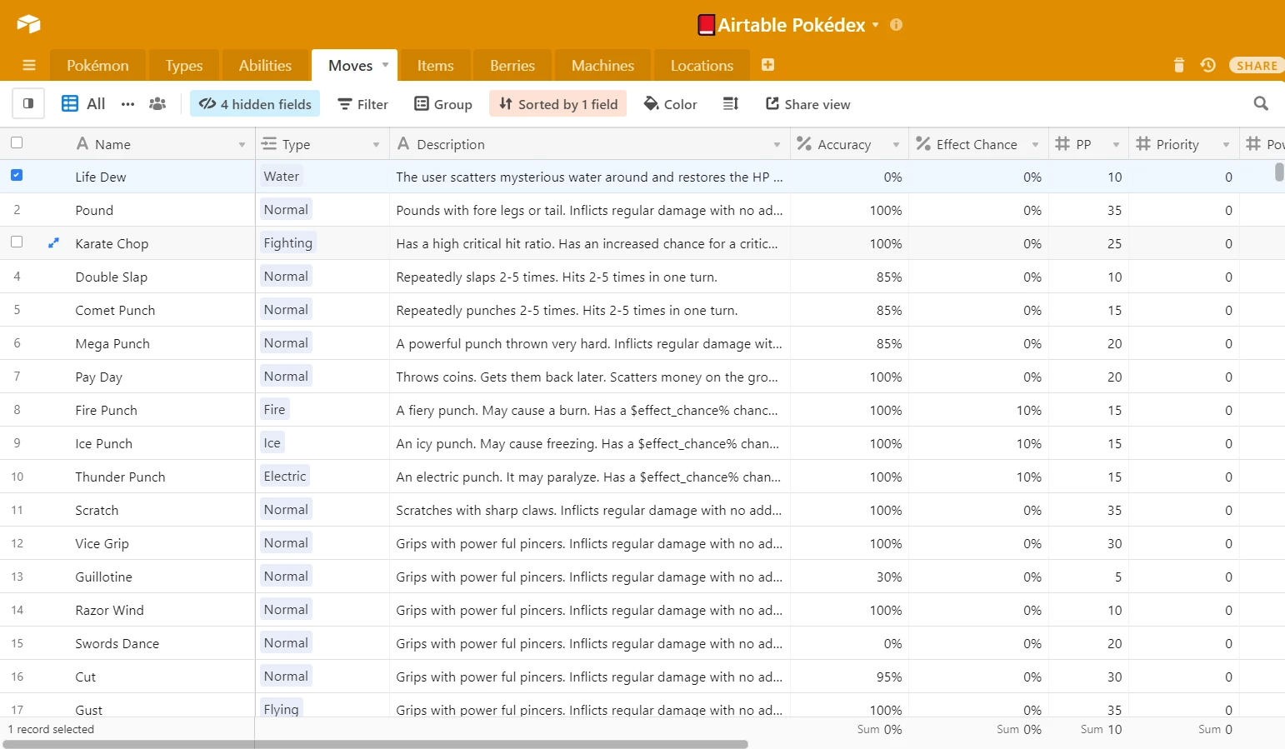Open the trash bin icon
The height and width of the screenshot is (749, 1285).
click(1179, 65)
